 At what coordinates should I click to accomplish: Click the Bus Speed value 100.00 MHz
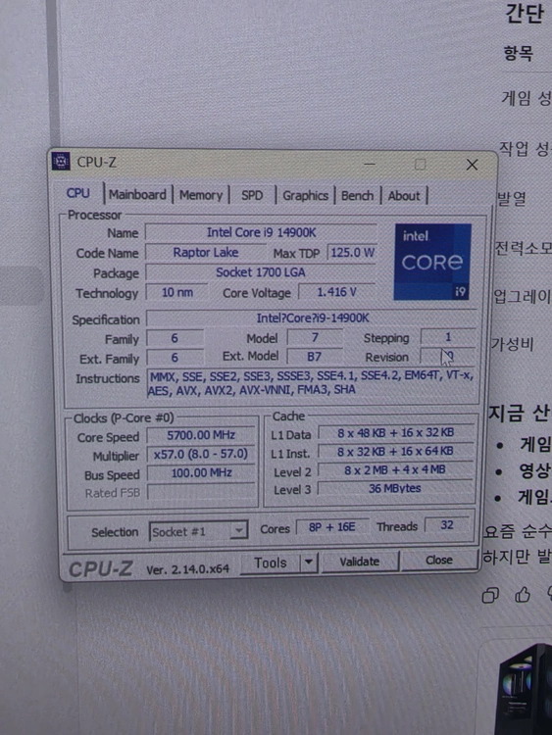pyautogui.click(x=201, y=472)
